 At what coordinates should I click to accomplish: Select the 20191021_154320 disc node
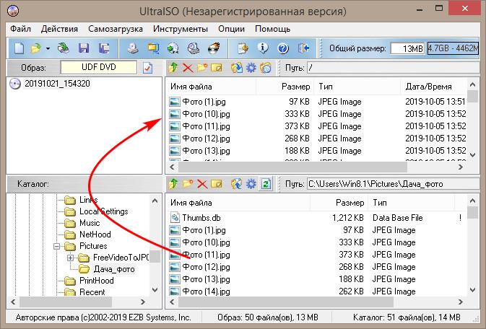click(x=57, y=84)
